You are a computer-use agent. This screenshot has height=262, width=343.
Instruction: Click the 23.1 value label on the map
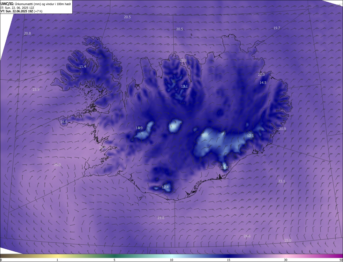point(282,181)
